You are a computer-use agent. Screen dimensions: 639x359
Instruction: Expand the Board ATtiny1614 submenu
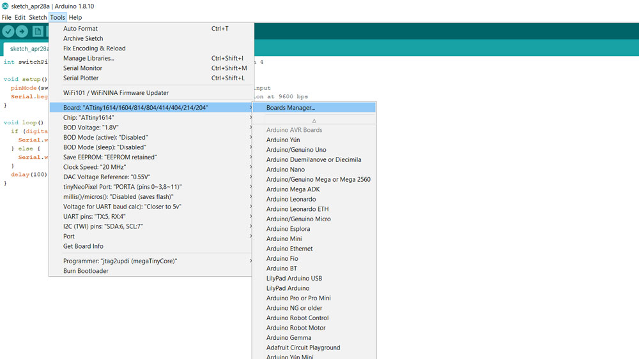coord(151,108)
